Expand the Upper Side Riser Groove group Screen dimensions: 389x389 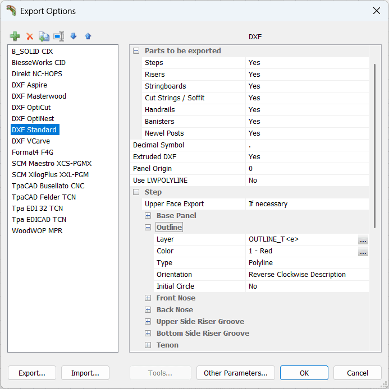click(x=148, y=322)
